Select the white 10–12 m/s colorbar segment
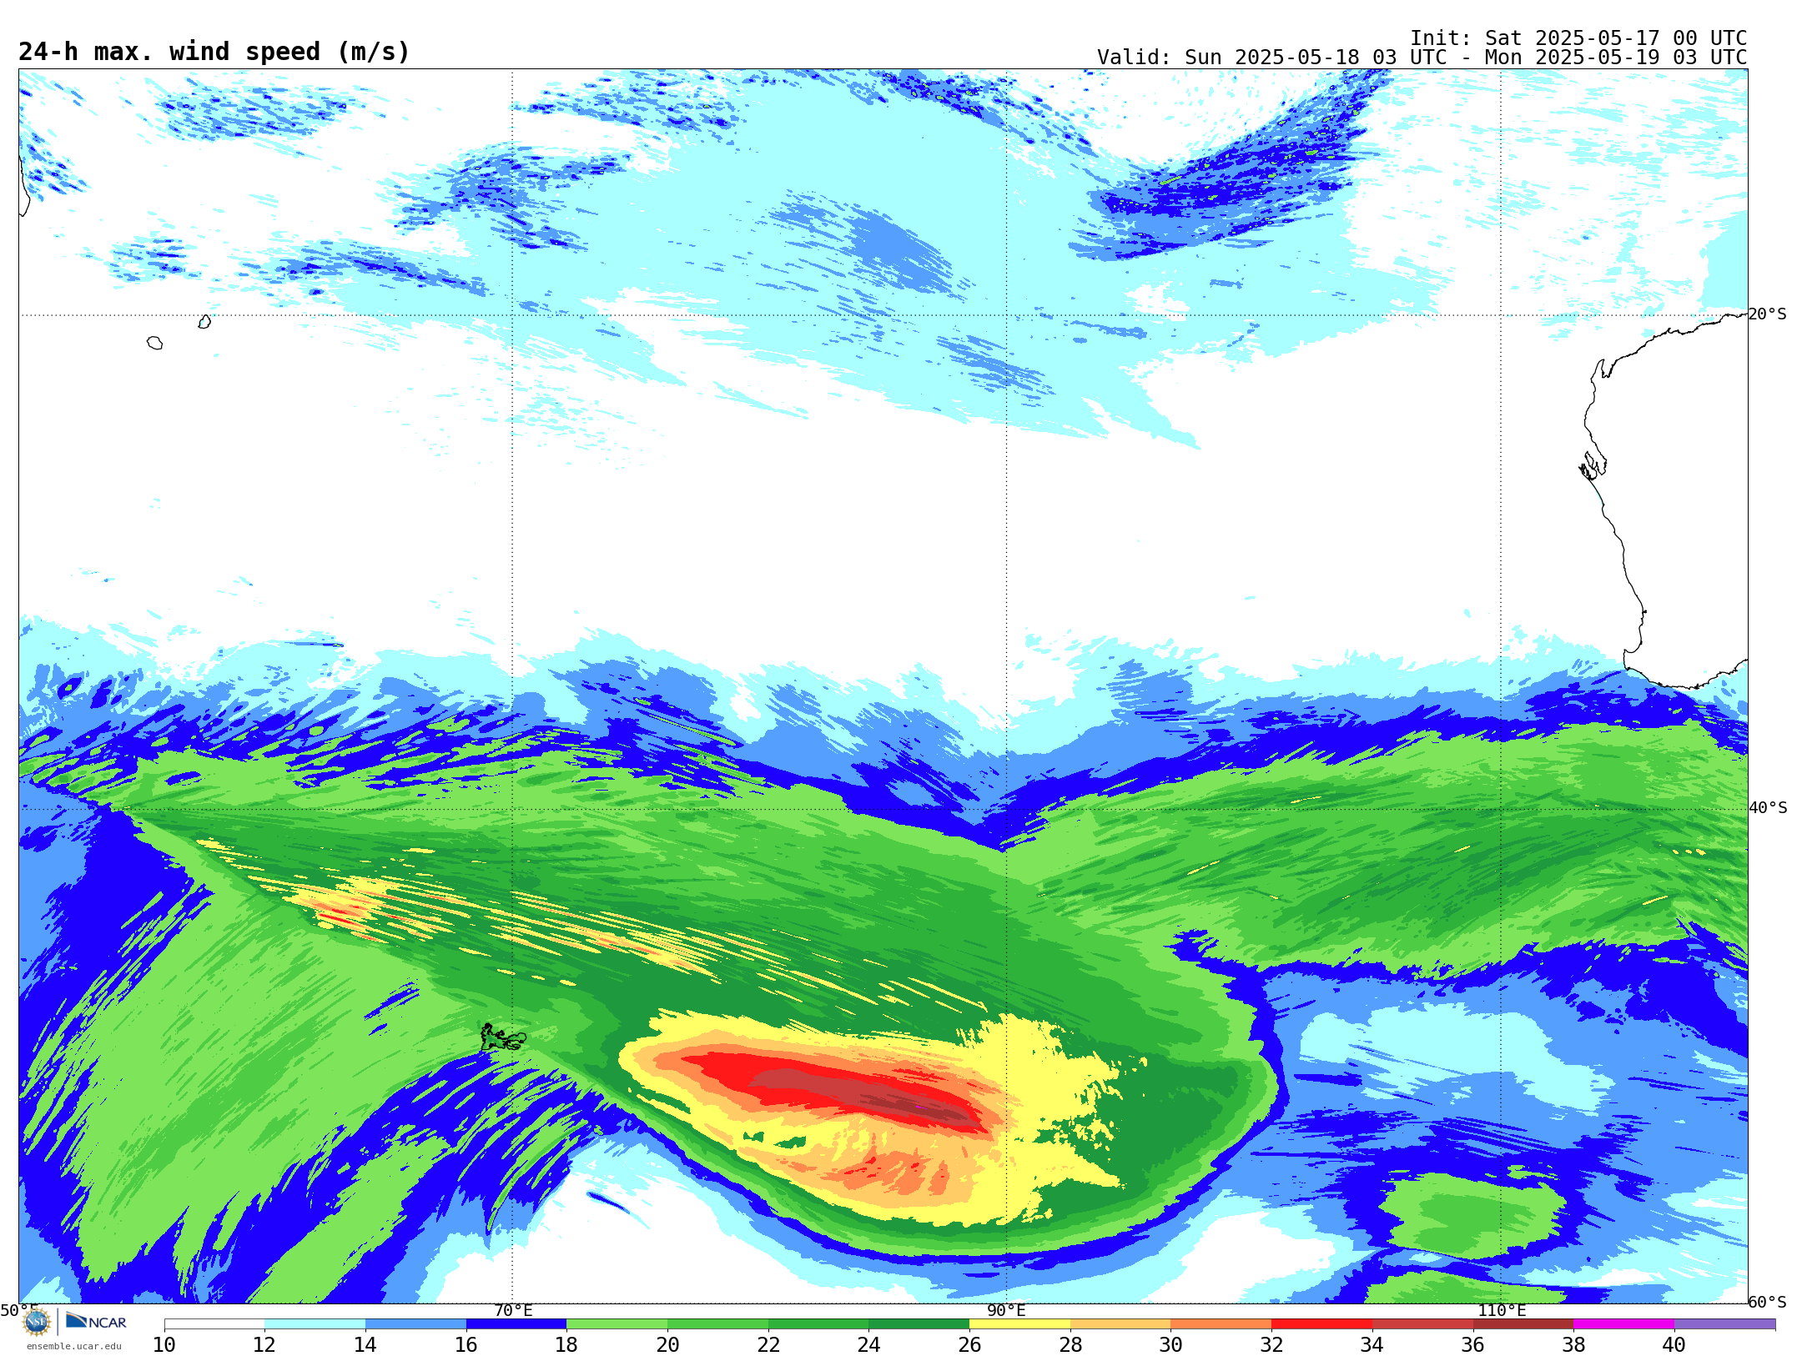This screenshot has height=1356, width=1802. click(x=214, y=1324)
